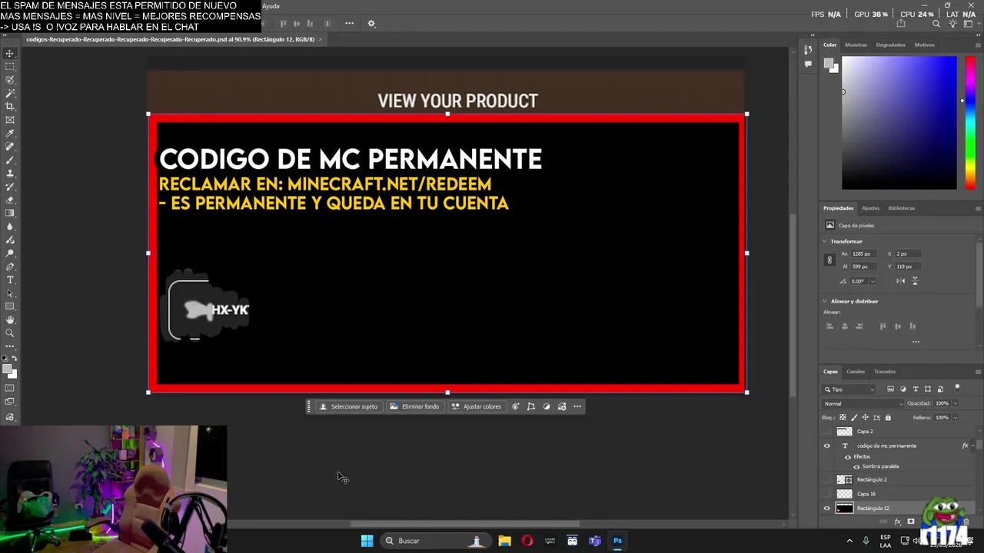Screen dimensions: 984x553
Task: Collapse the Alinear y distribuir section
Action: pyautogui.click(x=825, y=301)
